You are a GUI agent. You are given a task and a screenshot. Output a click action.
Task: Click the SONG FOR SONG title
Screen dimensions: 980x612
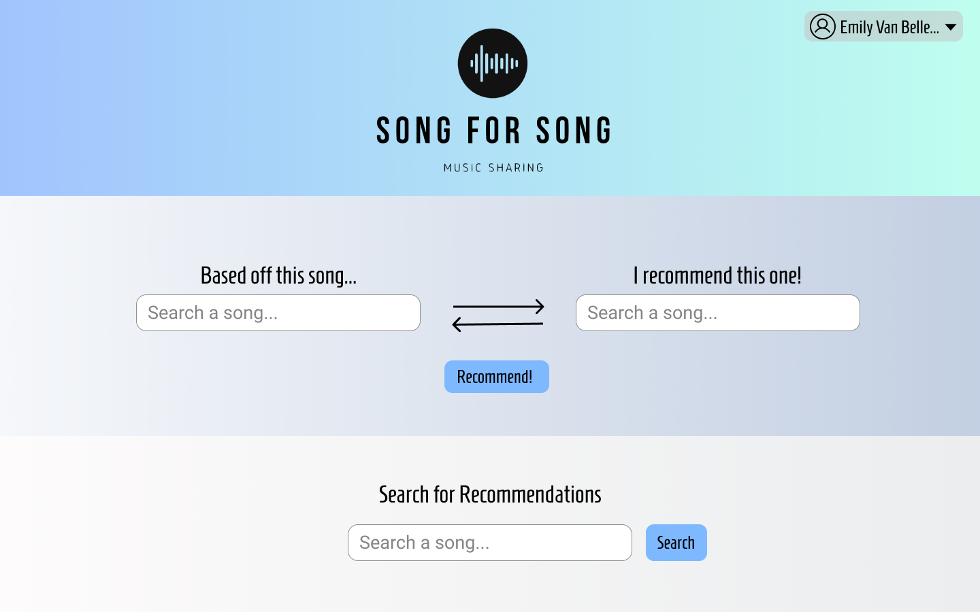494,131
